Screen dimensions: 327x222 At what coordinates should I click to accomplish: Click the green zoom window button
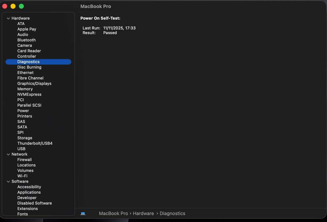click(21, 6)
